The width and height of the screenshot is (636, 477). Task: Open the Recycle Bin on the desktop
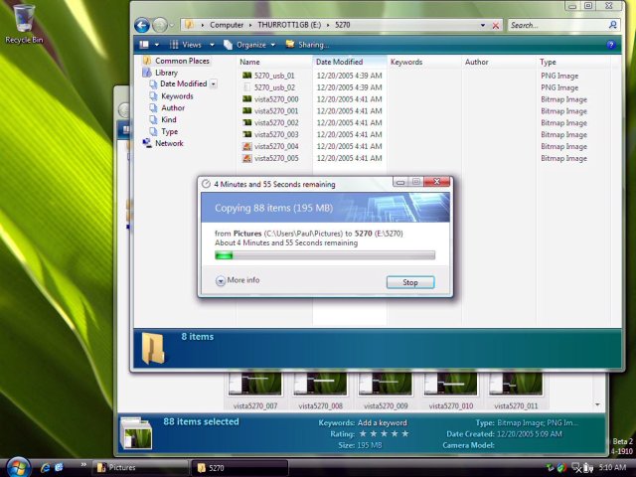coord(23,22)
